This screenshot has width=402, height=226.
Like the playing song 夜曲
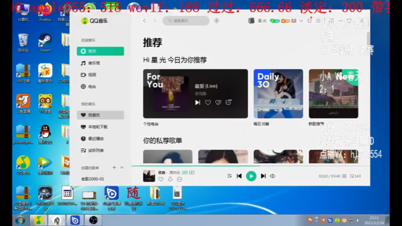coord(161,179)
